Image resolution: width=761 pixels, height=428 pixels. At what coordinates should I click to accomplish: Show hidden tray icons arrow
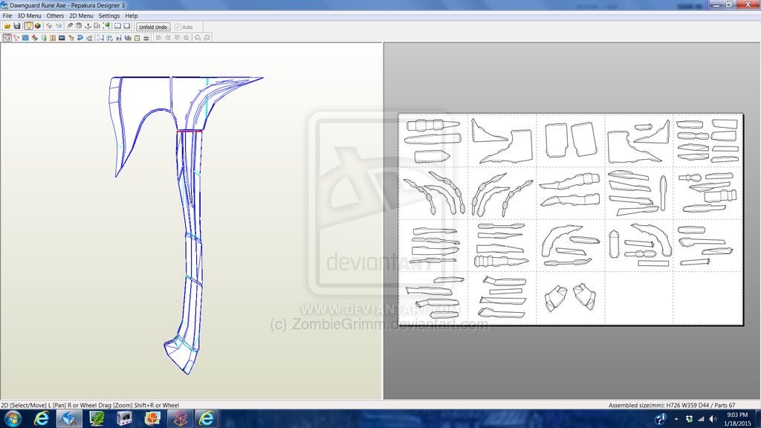[676, 419]
